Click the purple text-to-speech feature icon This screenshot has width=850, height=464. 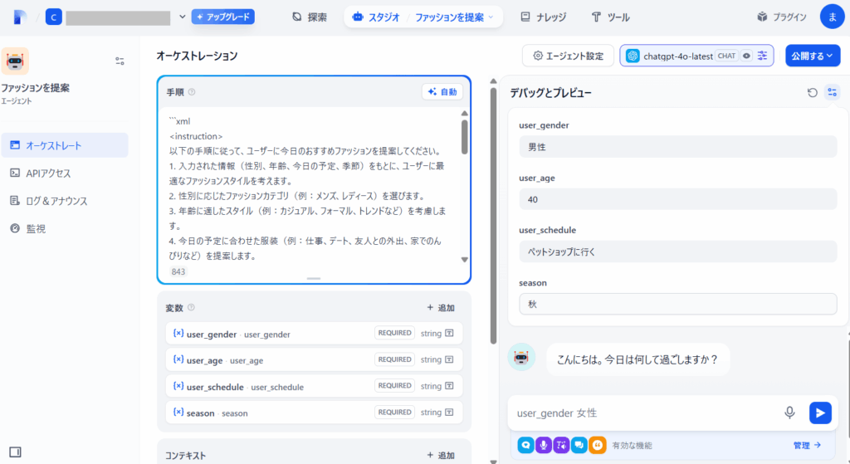(x=562, y=445)
